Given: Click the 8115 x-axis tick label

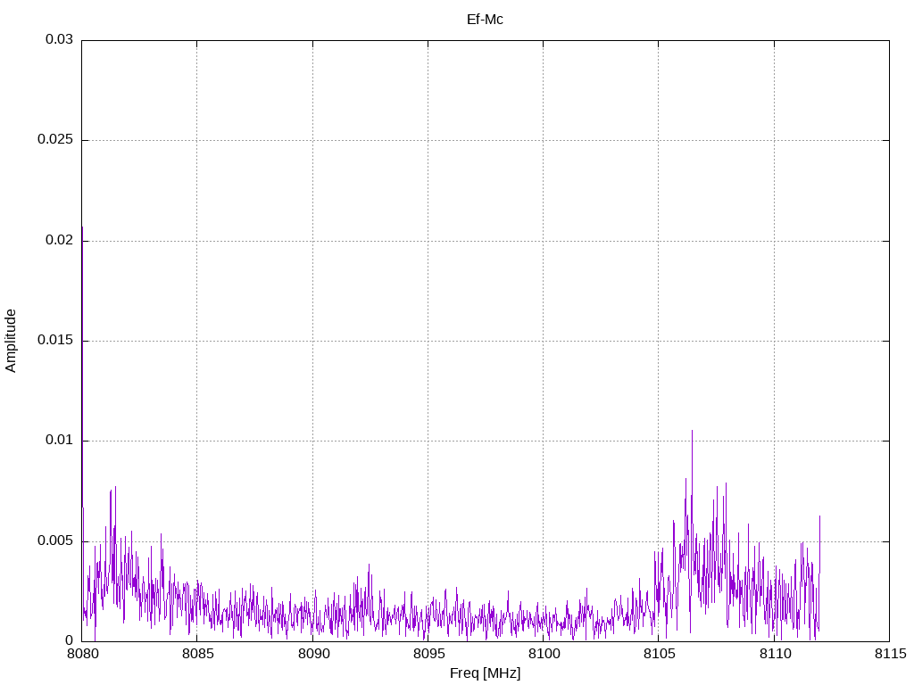Looking at the screenshot, I should 890,654.
